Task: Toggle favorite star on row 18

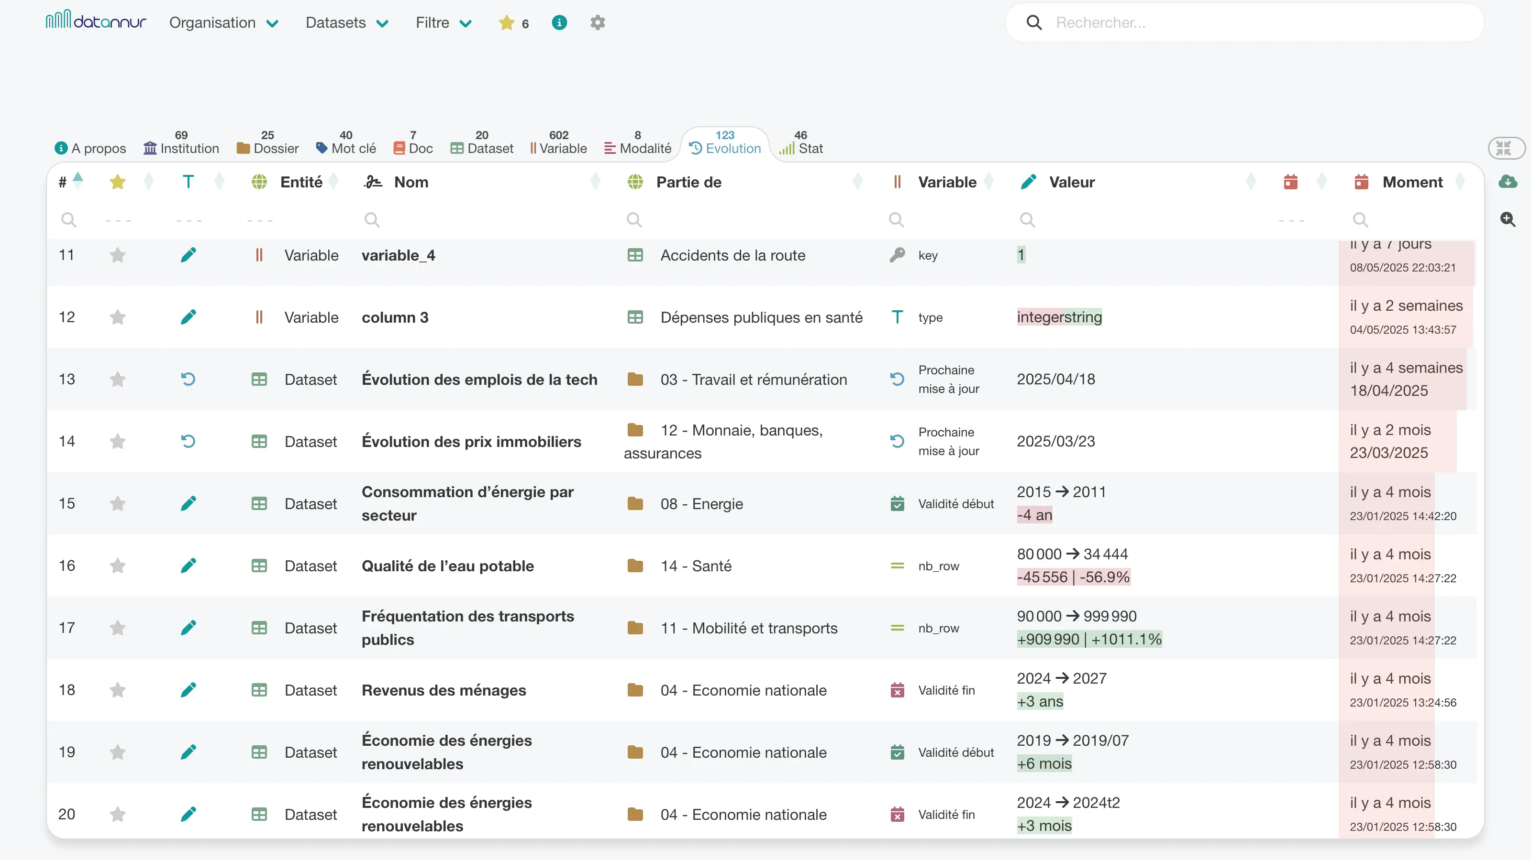Action: (x=118, y=690)
